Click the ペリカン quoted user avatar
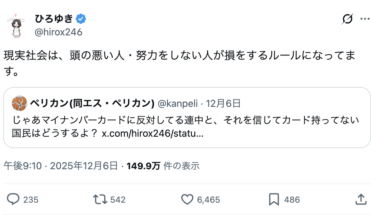Image resolution: width=371 pixels, height=215 pixels. pyautogui.click(x=19, y=103)
